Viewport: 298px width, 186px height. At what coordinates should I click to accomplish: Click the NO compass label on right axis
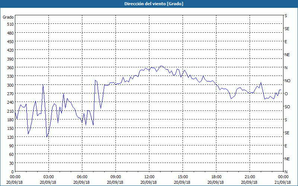(x=287, y=81)
